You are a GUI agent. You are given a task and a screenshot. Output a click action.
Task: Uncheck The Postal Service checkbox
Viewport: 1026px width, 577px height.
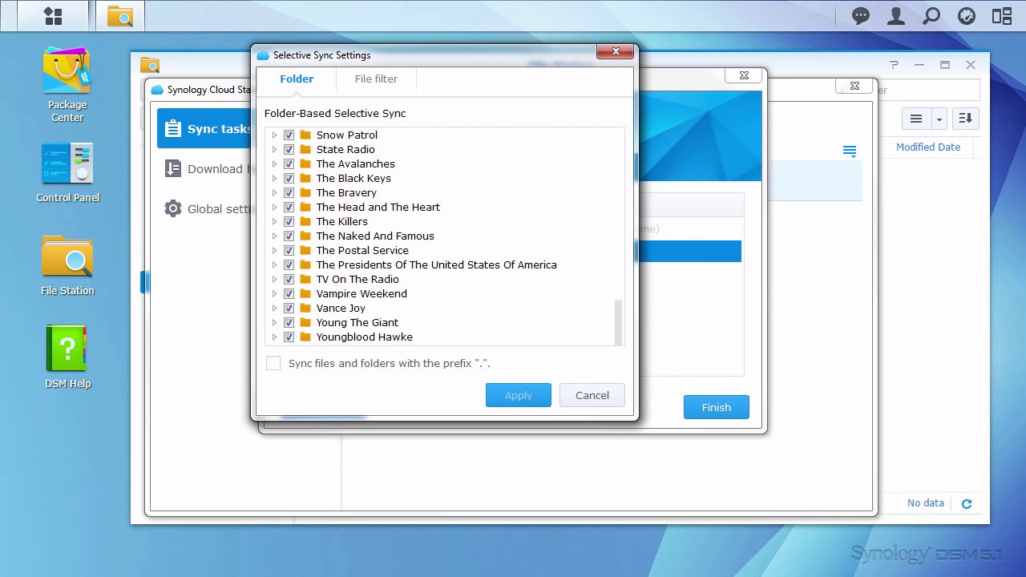point(289,250)
